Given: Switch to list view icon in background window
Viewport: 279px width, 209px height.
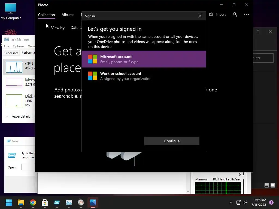Looking at the screenshot, I should point(266,185).
